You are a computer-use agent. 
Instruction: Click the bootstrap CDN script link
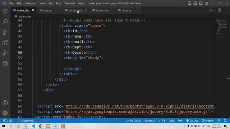point(140,106)
